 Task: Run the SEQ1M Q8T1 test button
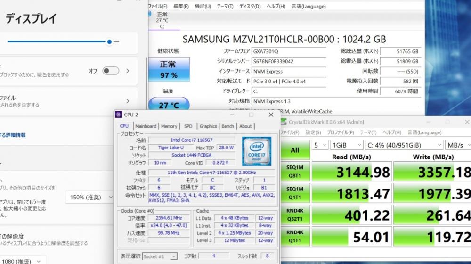pos(295,172)
